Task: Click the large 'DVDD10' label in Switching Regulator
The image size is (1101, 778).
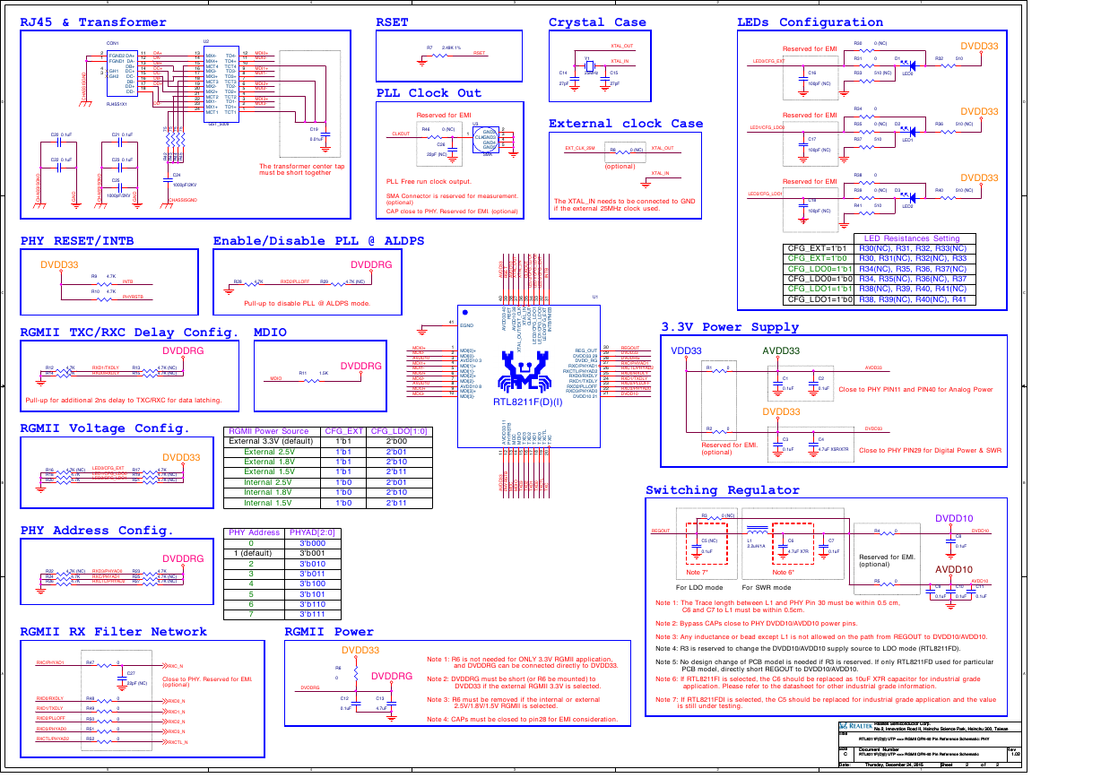Action: click(954, 518)
